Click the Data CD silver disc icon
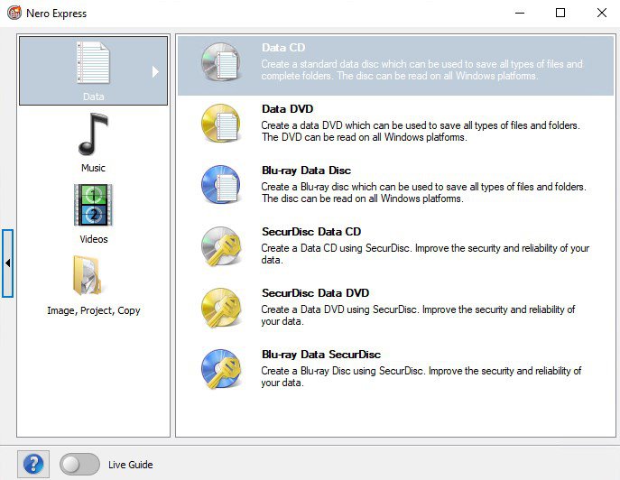The width and height of the screenshot is (620, 480). coord(221,61)
